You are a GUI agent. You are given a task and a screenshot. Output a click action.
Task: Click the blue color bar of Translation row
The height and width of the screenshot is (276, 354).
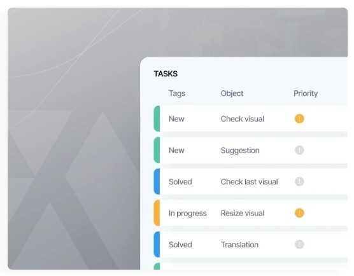point(157,244)
